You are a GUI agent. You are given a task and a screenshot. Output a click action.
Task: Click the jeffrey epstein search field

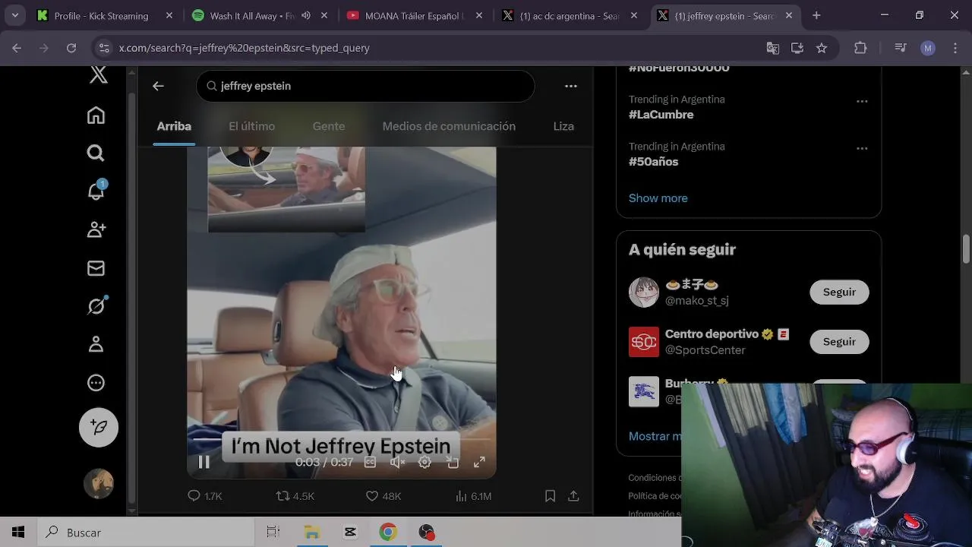pyautogui.click(x=365, y=86)
